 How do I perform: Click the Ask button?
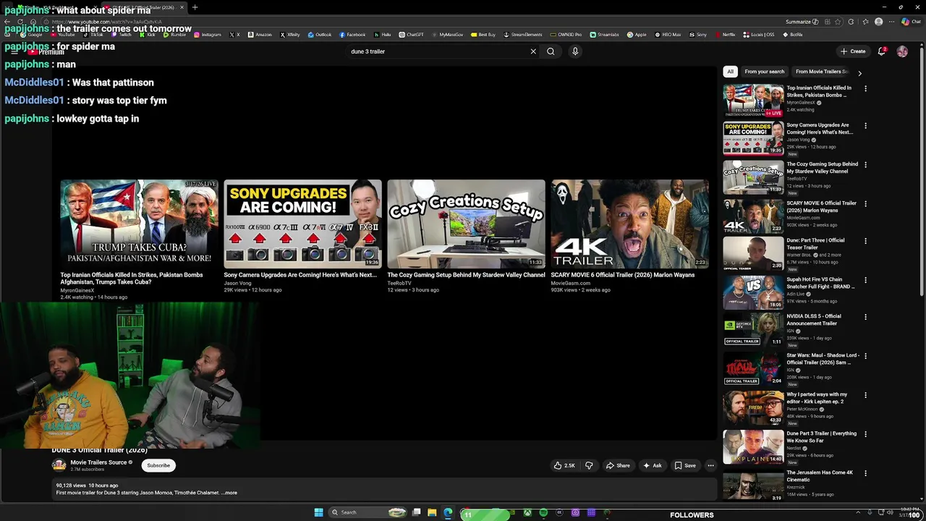point(652,465)
